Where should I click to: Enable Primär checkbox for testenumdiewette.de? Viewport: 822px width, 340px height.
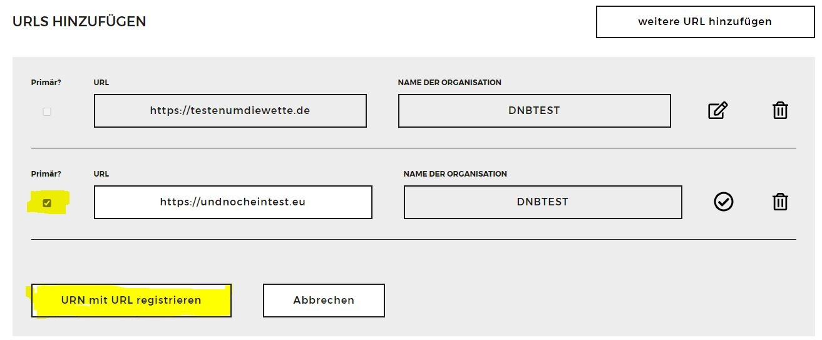click(47, 112)
